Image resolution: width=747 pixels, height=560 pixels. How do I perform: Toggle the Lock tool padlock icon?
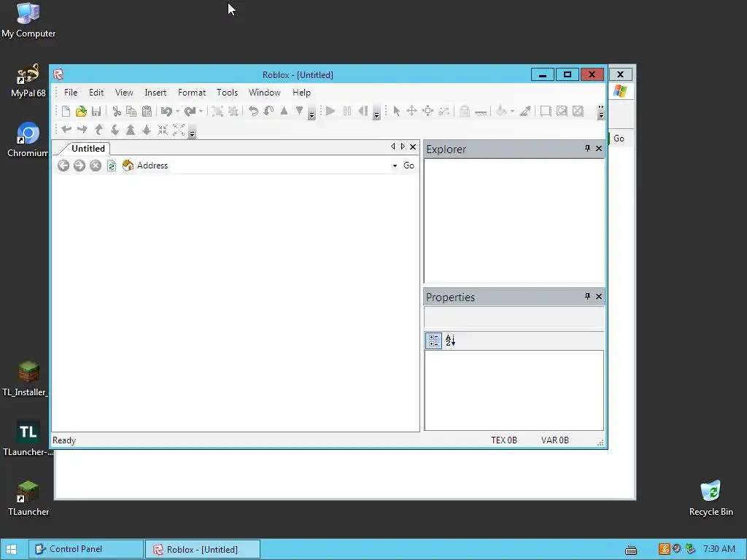click(x=465, y=112)
